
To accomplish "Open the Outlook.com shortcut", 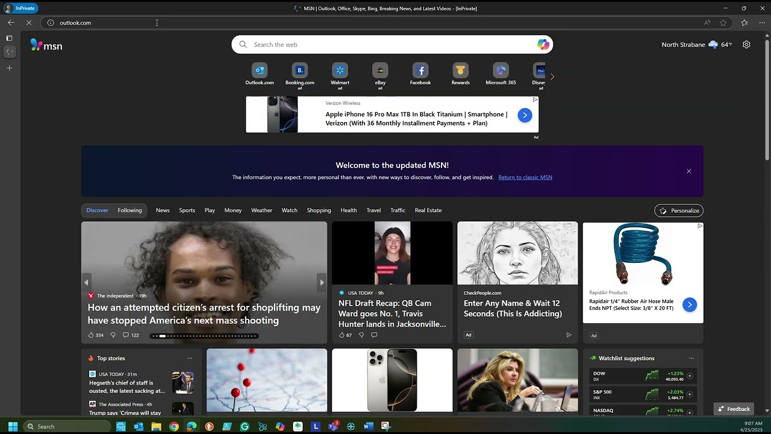I will (260, 75).
